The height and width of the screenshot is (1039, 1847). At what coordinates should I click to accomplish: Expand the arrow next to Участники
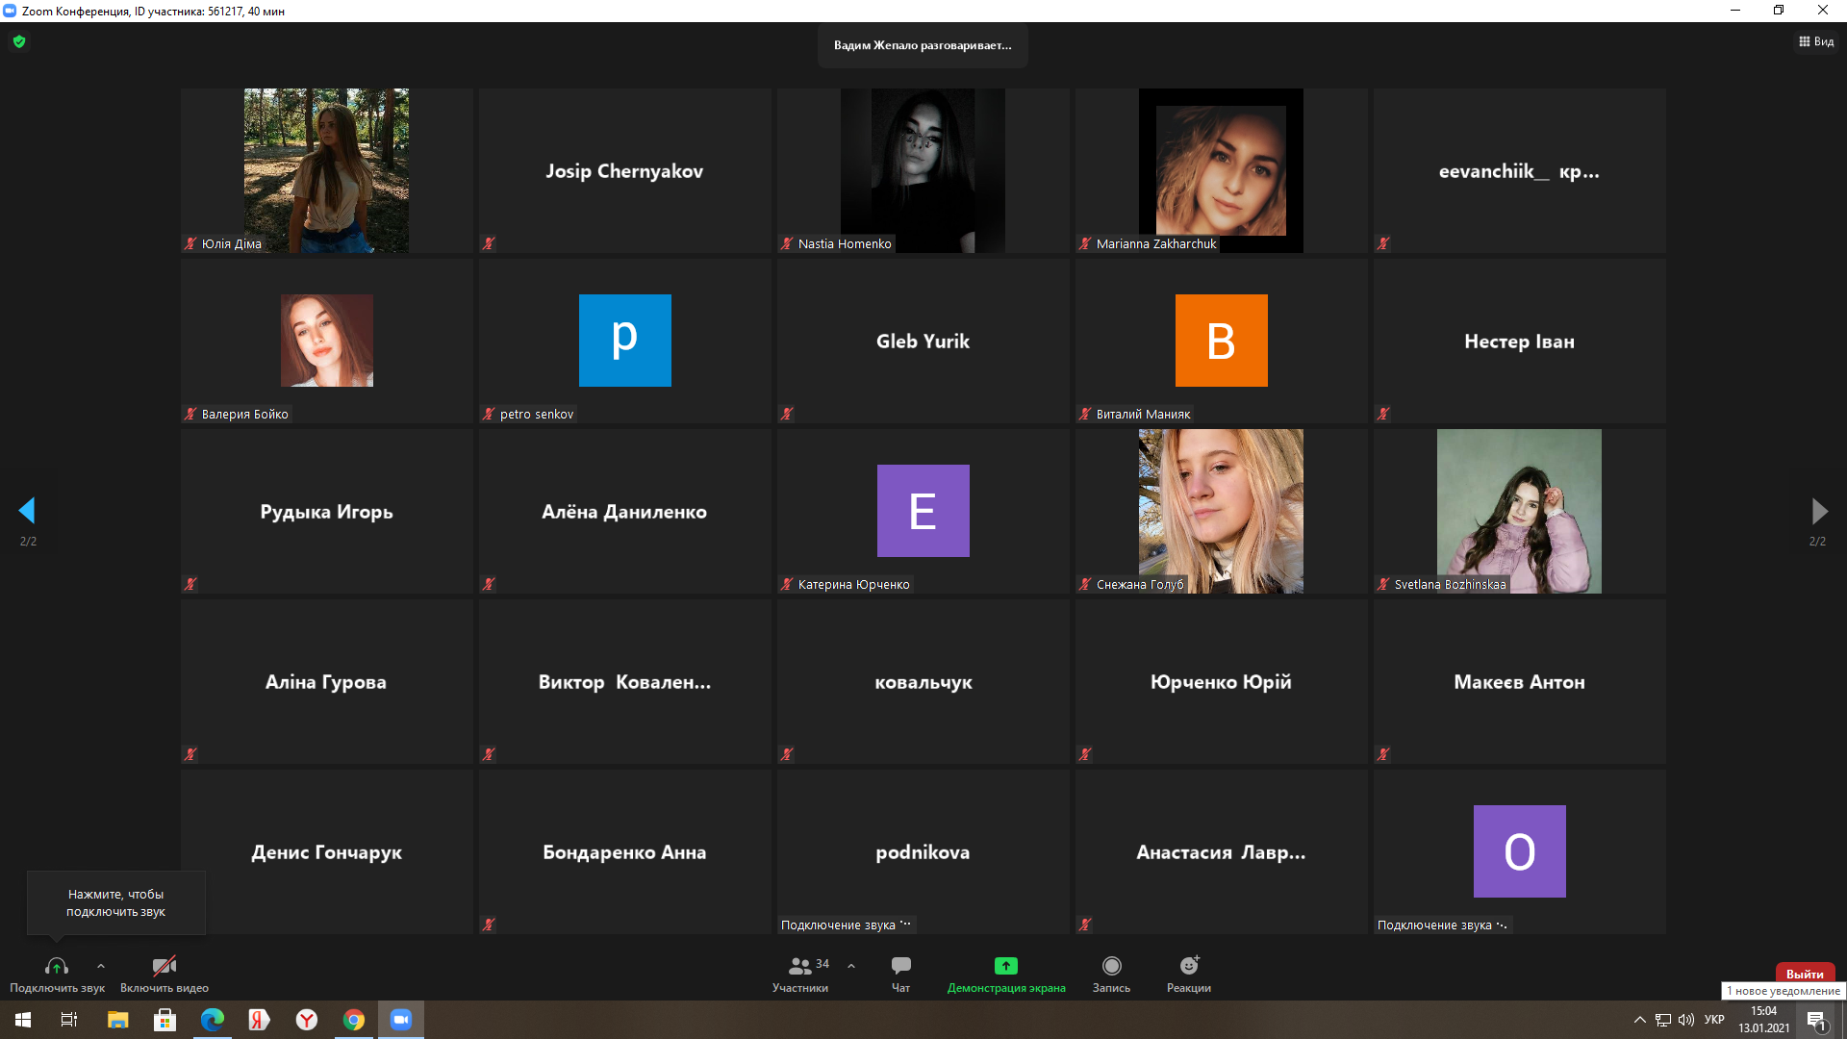tap(851, 966)
